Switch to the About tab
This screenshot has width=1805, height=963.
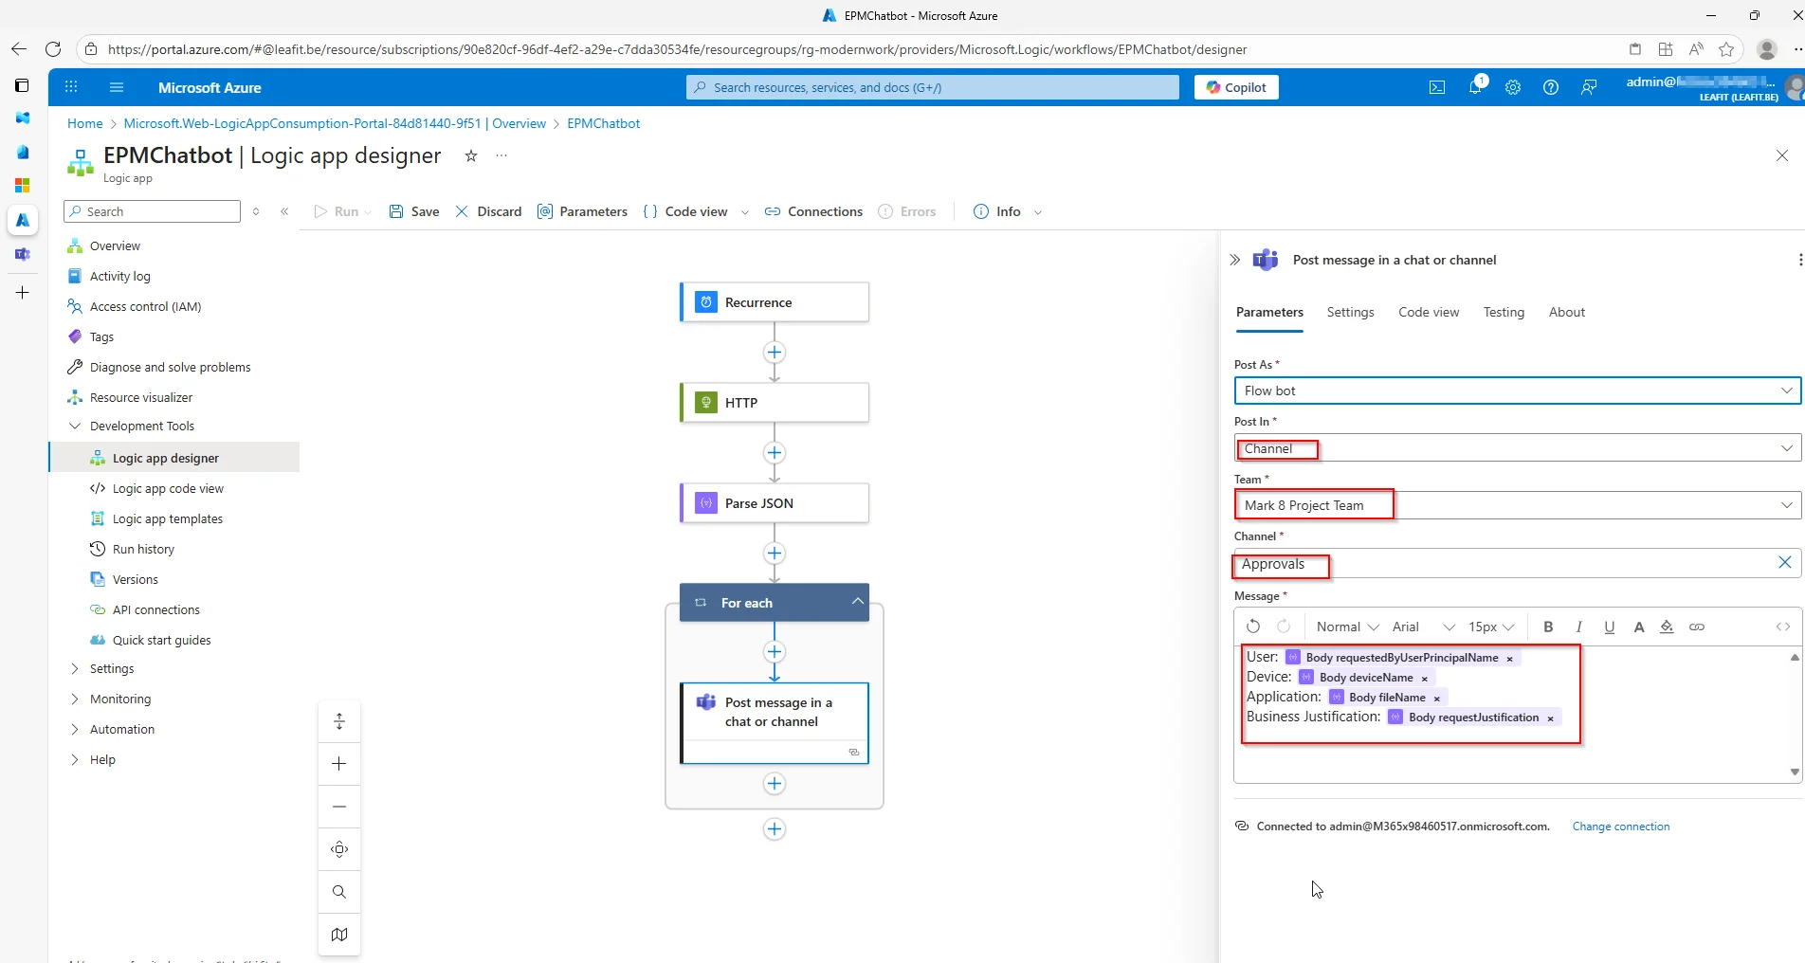click(1566, 312)
